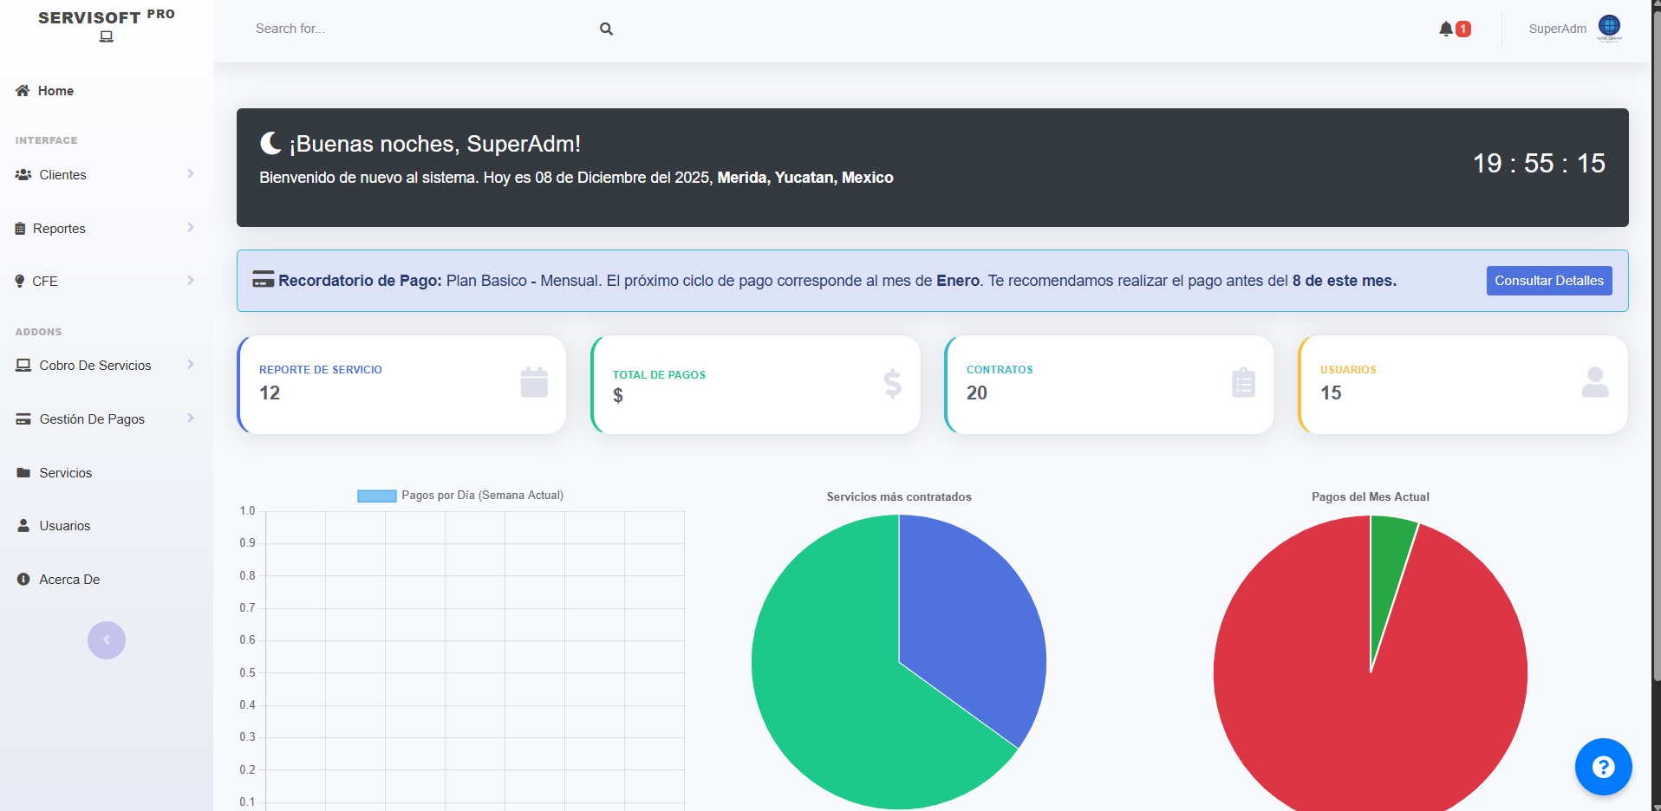The width and height of the screenshot is (1661, 811).
Task: Expand the Clientes menu
Action: [62, 174]
